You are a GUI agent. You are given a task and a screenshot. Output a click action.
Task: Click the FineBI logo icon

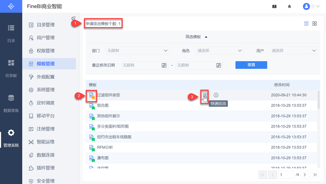(11, 6)
